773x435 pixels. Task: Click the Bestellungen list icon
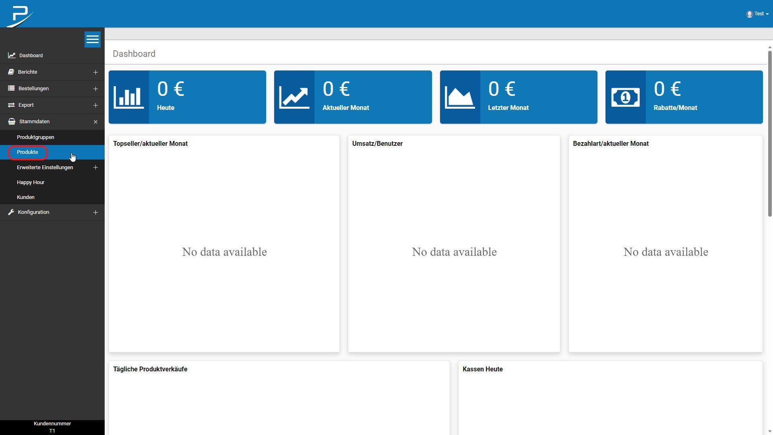(x=11, y=89)
